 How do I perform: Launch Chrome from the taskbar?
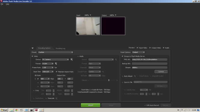pyautogui.click(x=17, y=110)
